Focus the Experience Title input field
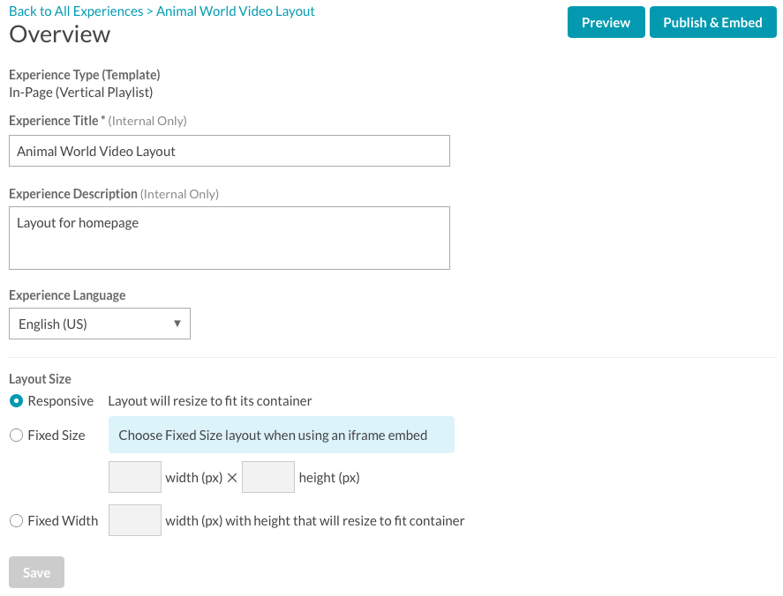This screenshot has height=596, width=783. tap(230, 151)
